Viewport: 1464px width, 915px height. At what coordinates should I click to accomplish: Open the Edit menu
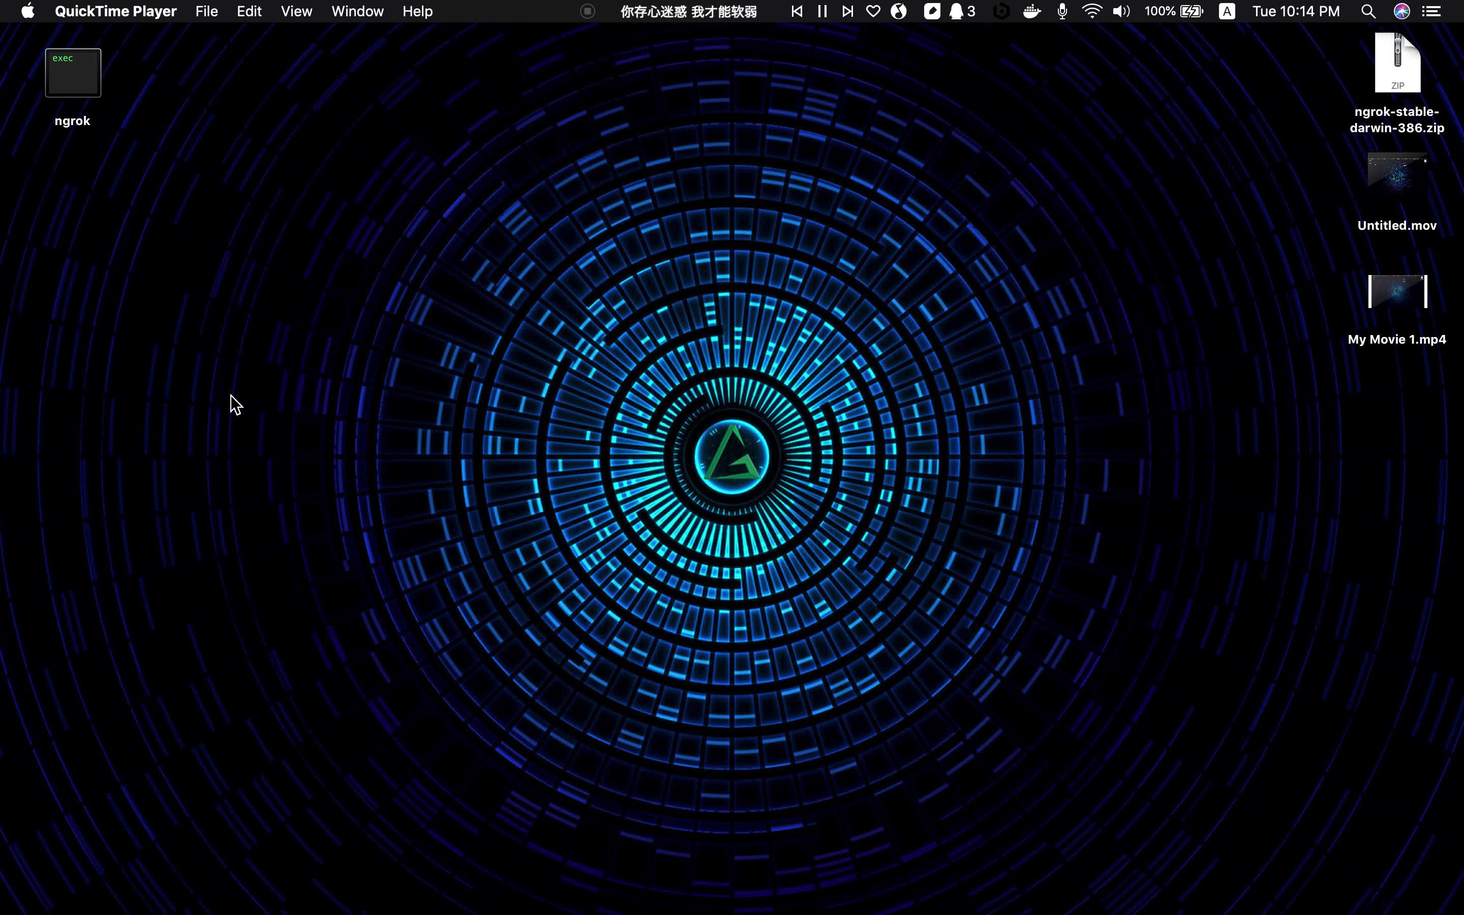[249, 11]
